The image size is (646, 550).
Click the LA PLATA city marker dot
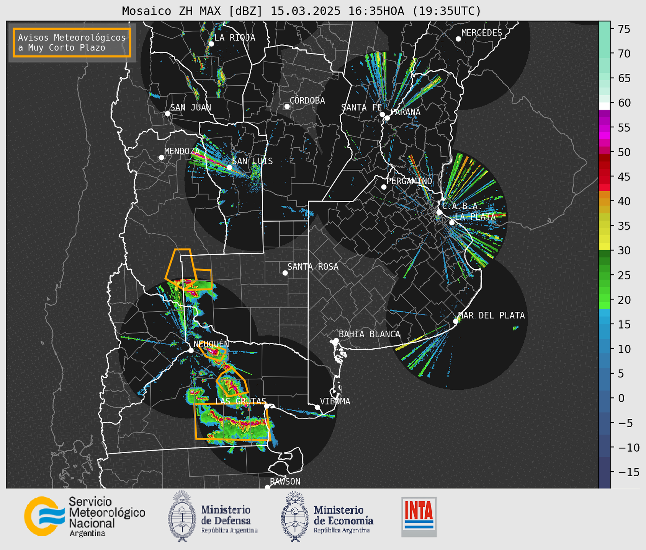point(452,223)
